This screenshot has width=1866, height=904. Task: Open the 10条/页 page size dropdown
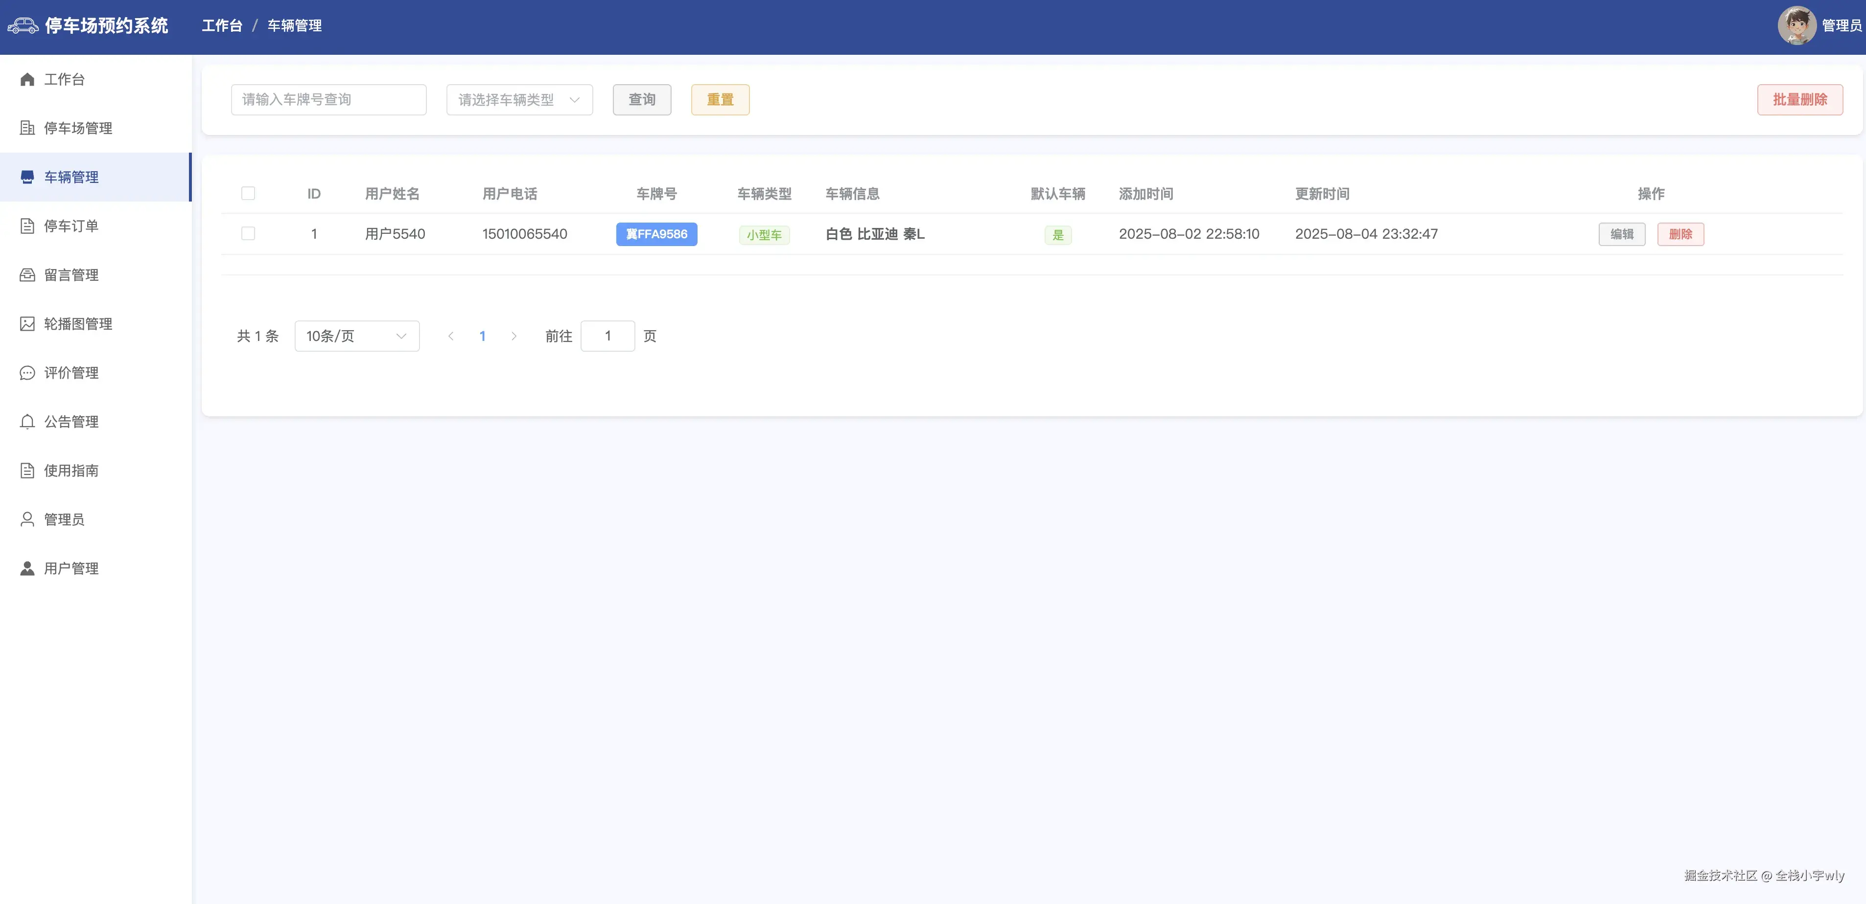(356, 336)
